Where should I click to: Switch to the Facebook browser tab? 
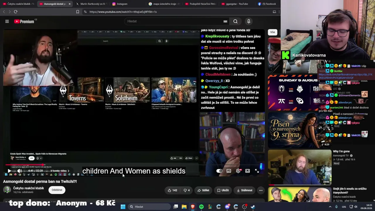click(x=268, y=4)
